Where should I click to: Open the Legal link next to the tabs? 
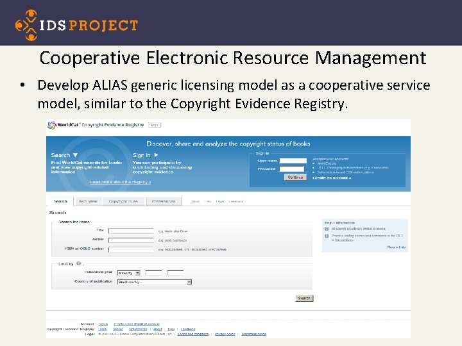[x=220, y=202]
